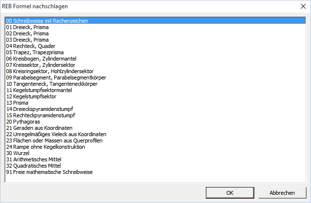Select '06 Kreisbogen, Zylindermantel'

[155, 59]
